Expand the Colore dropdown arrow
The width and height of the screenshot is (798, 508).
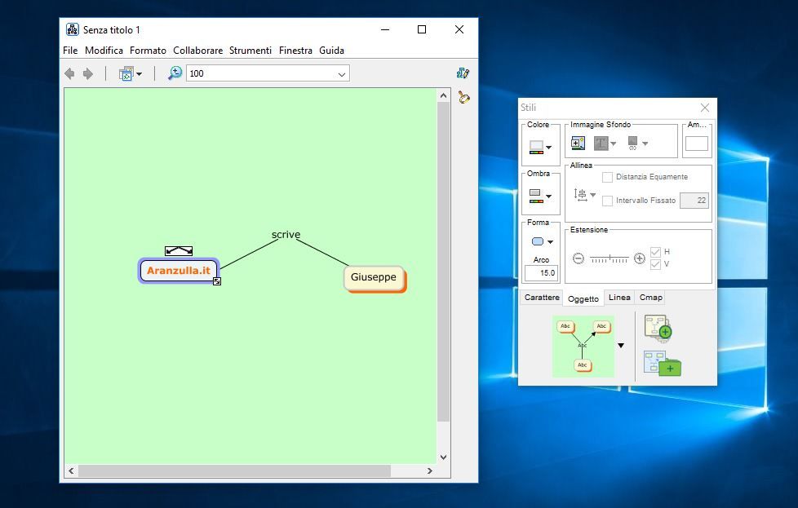(x=548, y=148)
